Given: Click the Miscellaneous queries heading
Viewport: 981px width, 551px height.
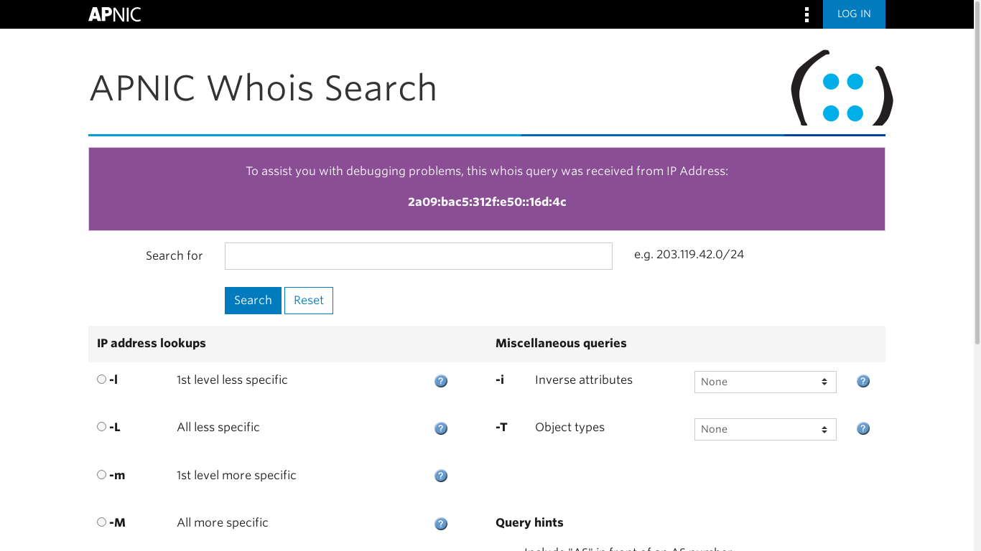Looking at the screenshot, I should [x=561, y=344].
